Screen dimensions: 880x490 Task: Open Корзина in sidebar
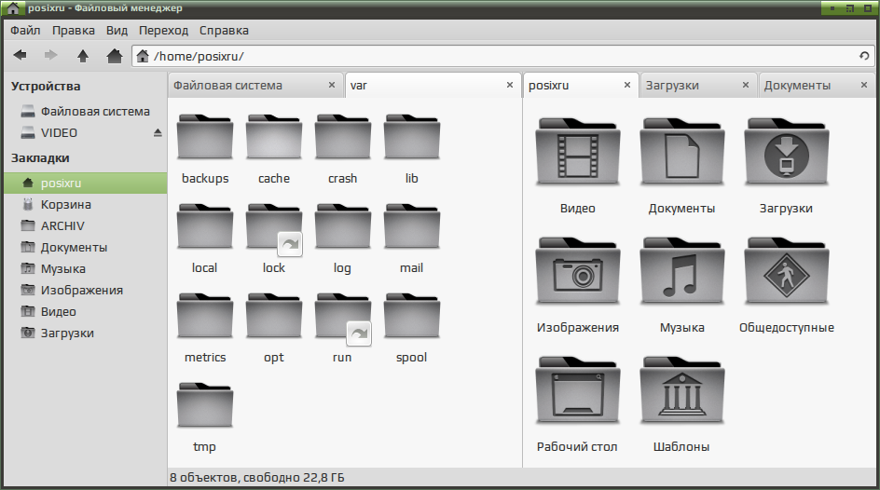(x=86, y=205)
